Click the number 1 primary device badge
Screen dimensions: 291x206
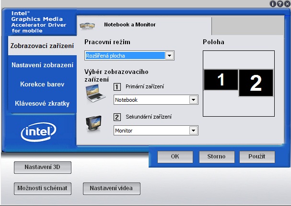(x=117, y=87)
